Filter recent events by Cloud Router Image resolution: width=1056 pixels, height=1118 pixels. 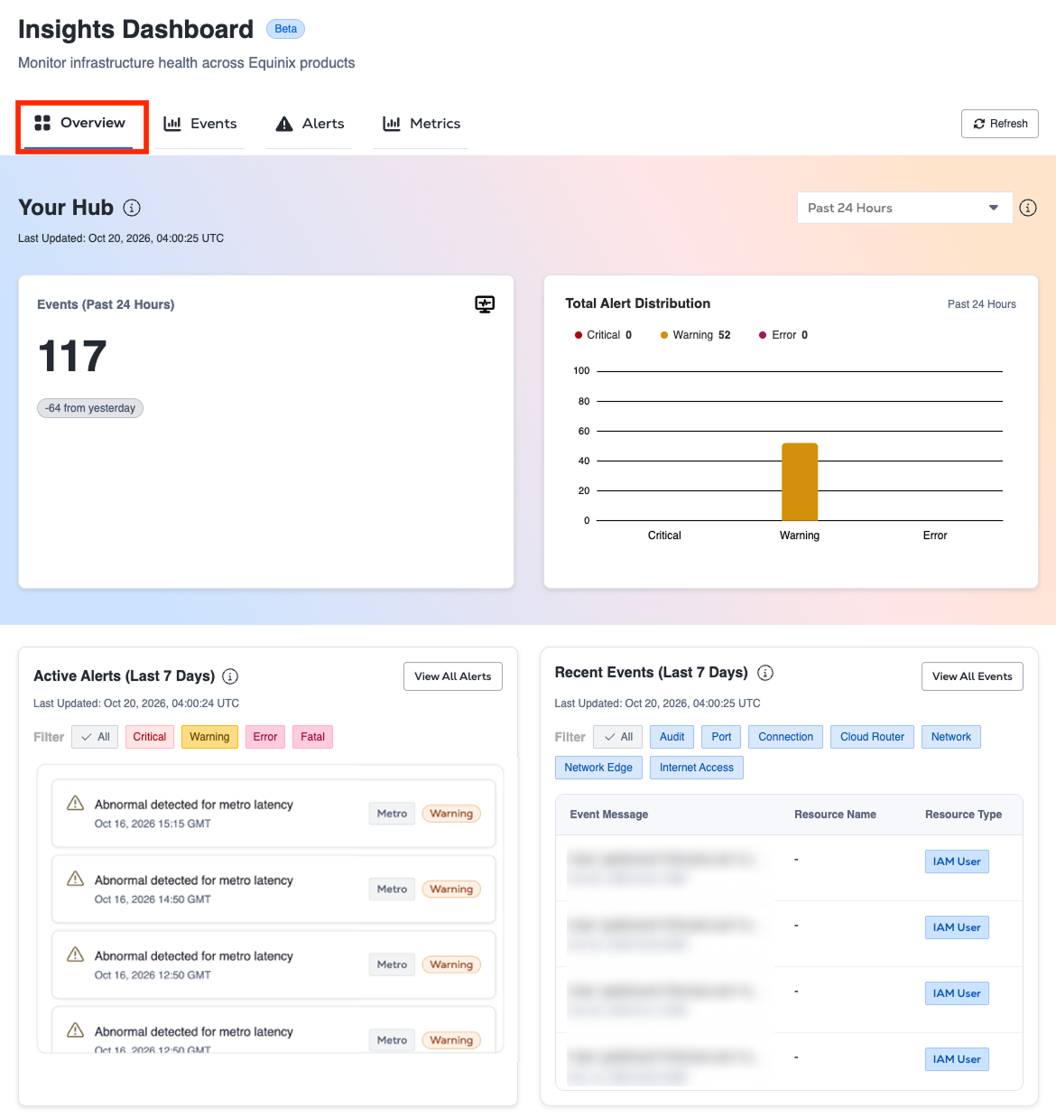(x=873, y=737)
